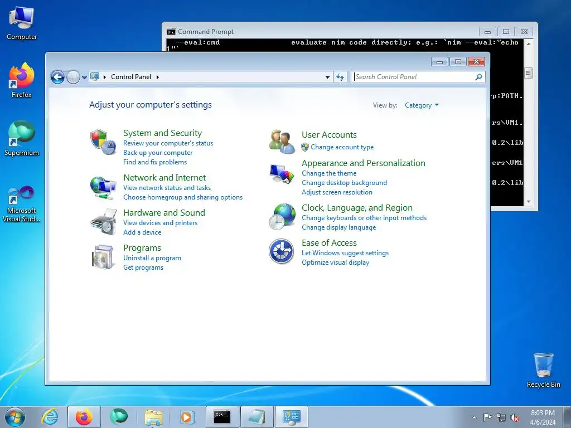Click View devices and printers
This screenshot has height=428, width=571.
coord(160,223)
